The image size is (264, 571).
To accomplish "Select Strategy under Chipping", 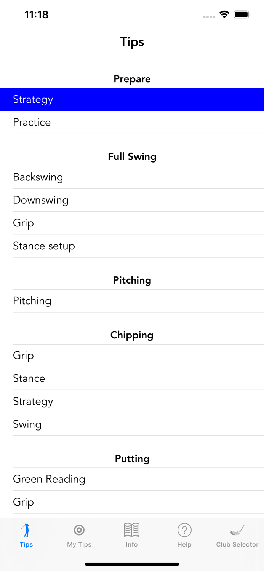I will (132, 401).
